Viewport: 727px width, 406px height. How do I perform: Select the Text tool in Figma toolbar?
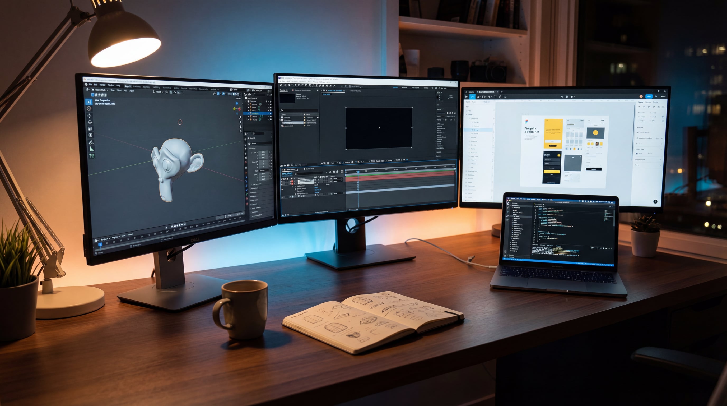(495, 97)
